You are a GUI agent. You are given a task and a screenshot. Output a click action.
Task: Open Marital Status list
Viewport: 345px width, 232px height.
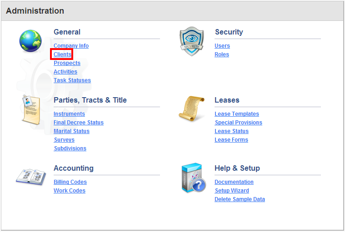click(71, 131)
